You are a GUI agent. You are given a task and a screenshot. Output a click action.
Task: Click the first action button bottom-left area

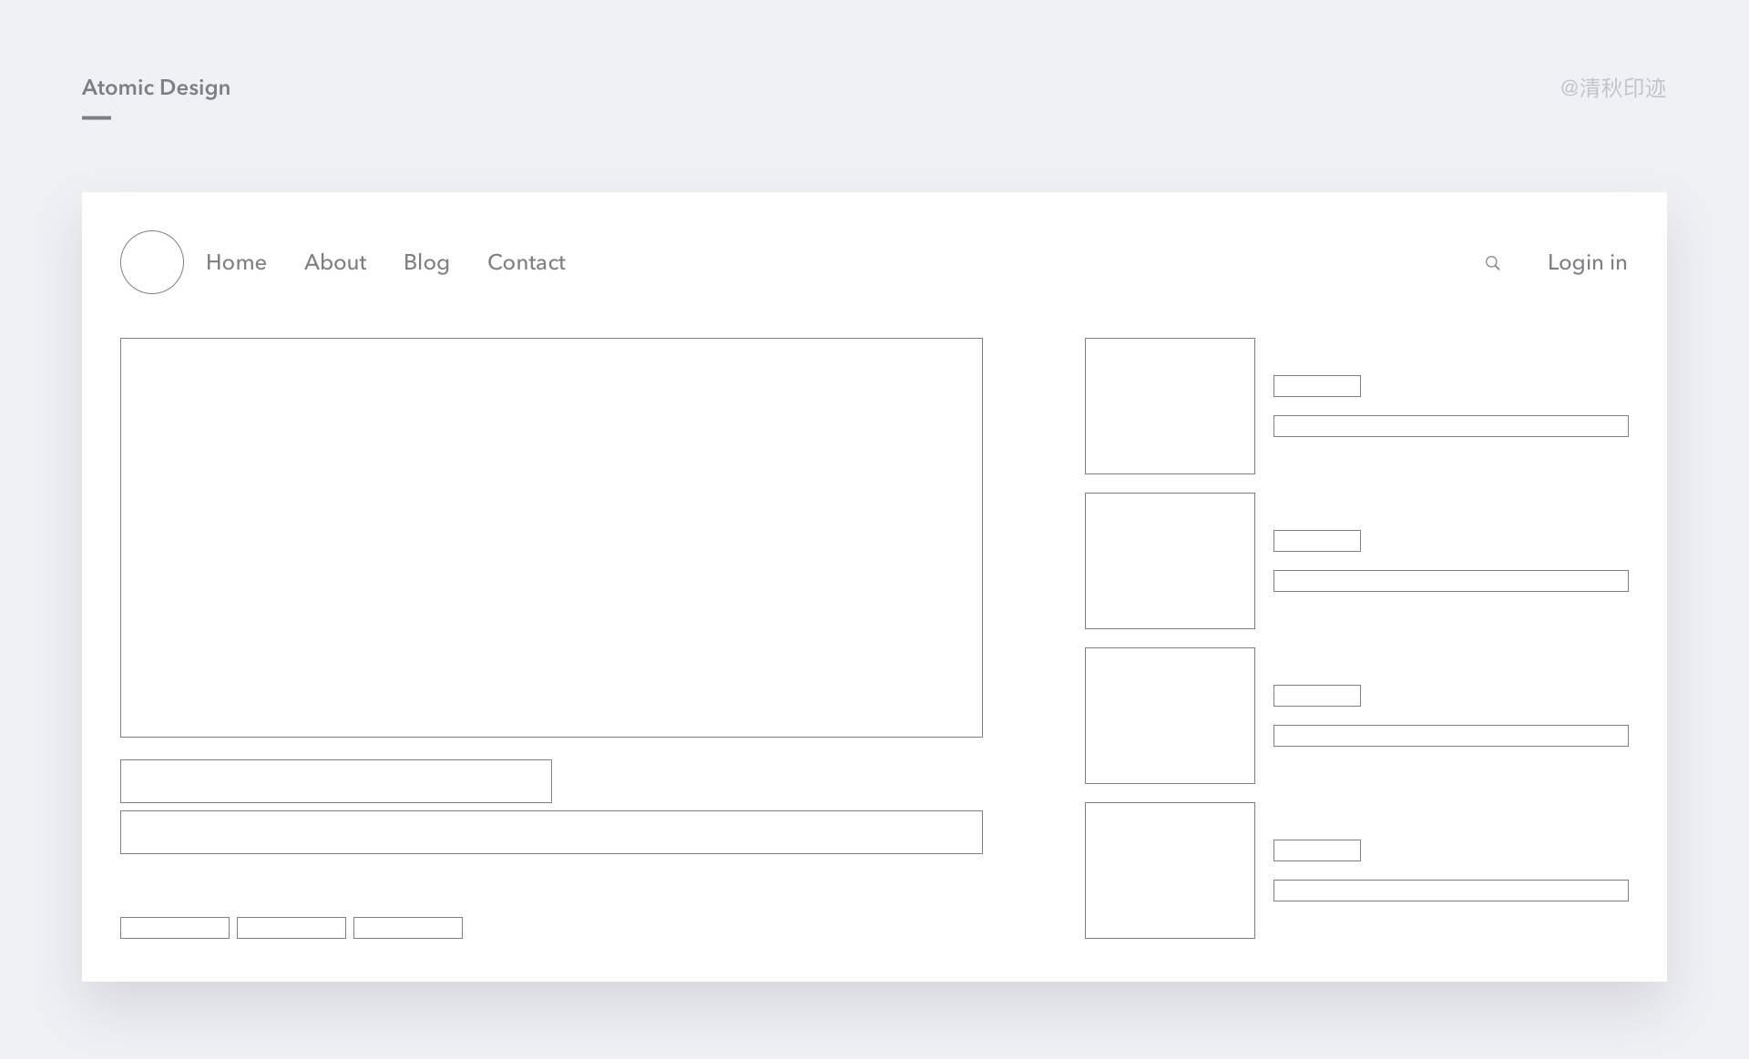pyautogui.click(x=174, y=925)
